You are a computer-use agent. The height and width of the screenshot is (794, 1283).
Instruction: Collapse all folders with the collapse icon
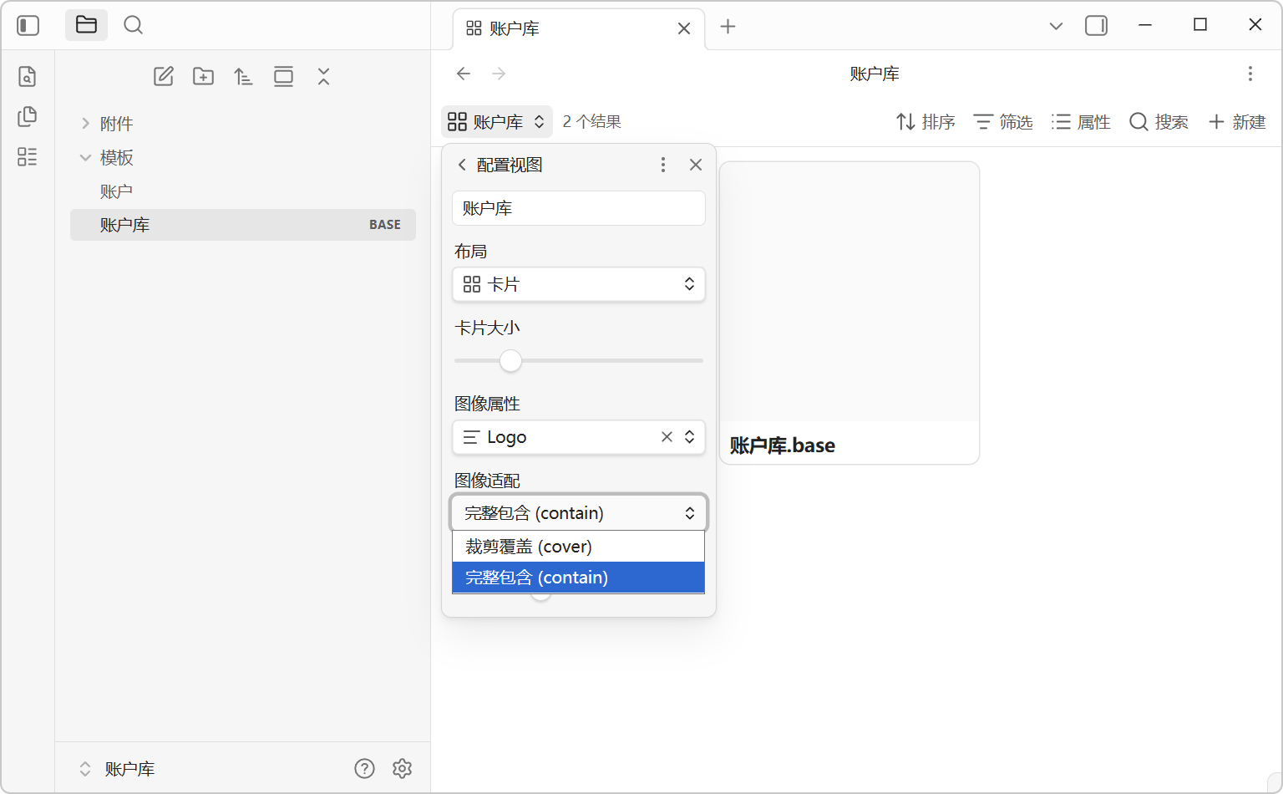coord(324,77)
